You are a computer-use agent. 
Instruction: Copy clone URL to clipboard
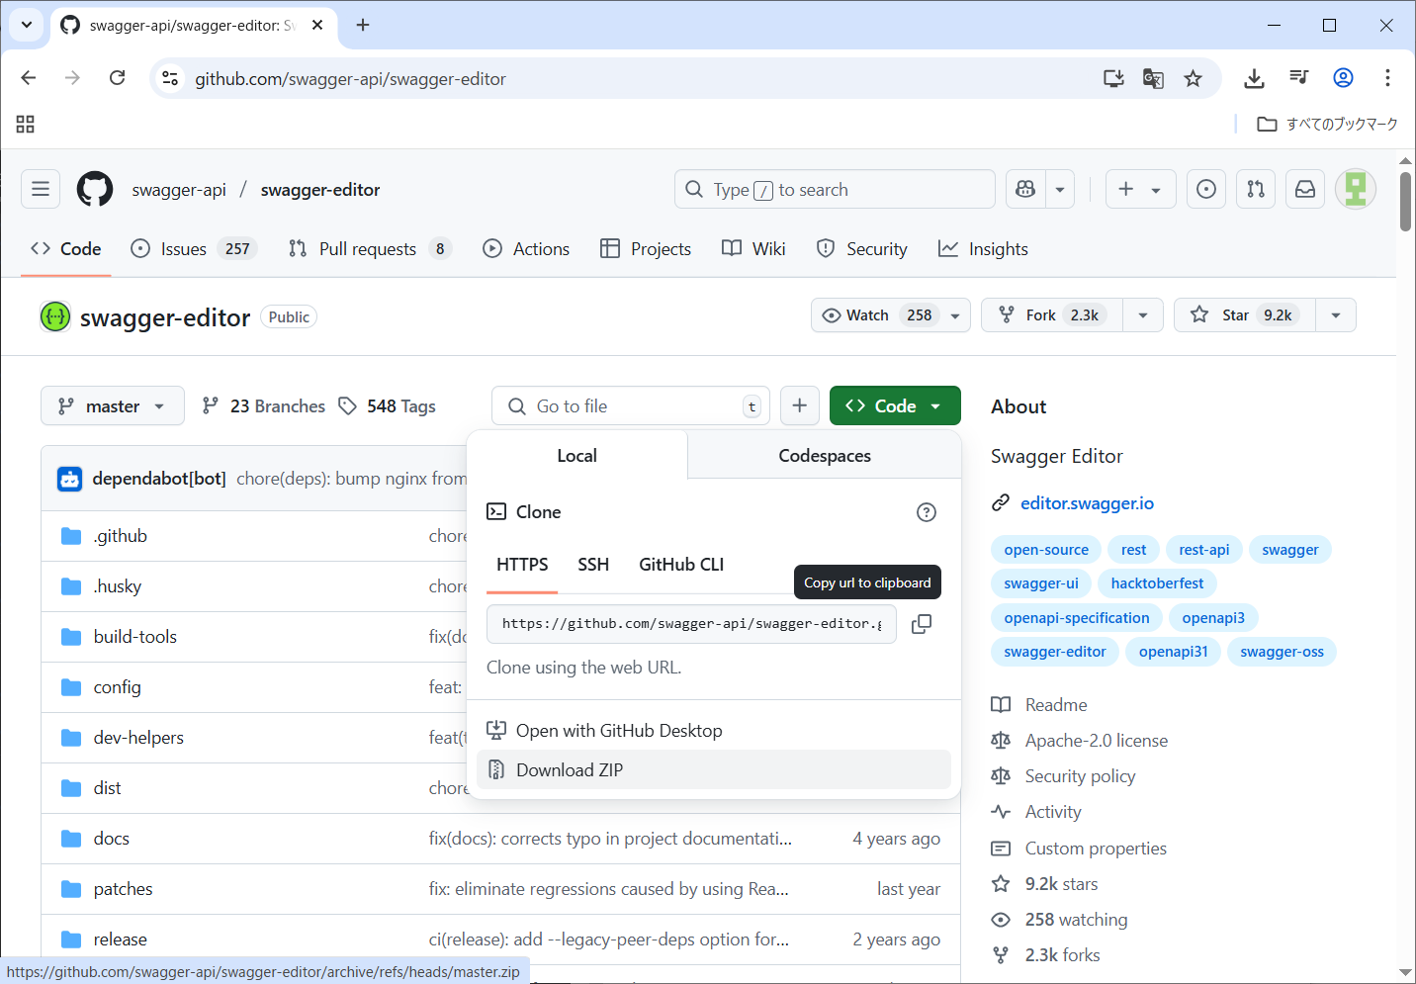pos(921,624)
